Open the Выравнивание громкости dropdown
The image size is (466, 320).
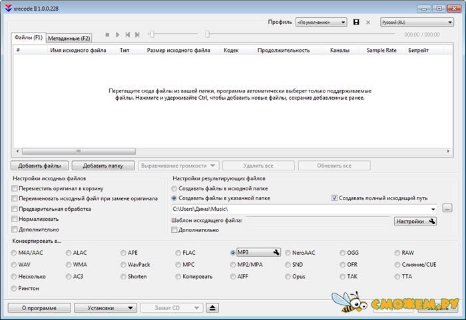point(178,166)
